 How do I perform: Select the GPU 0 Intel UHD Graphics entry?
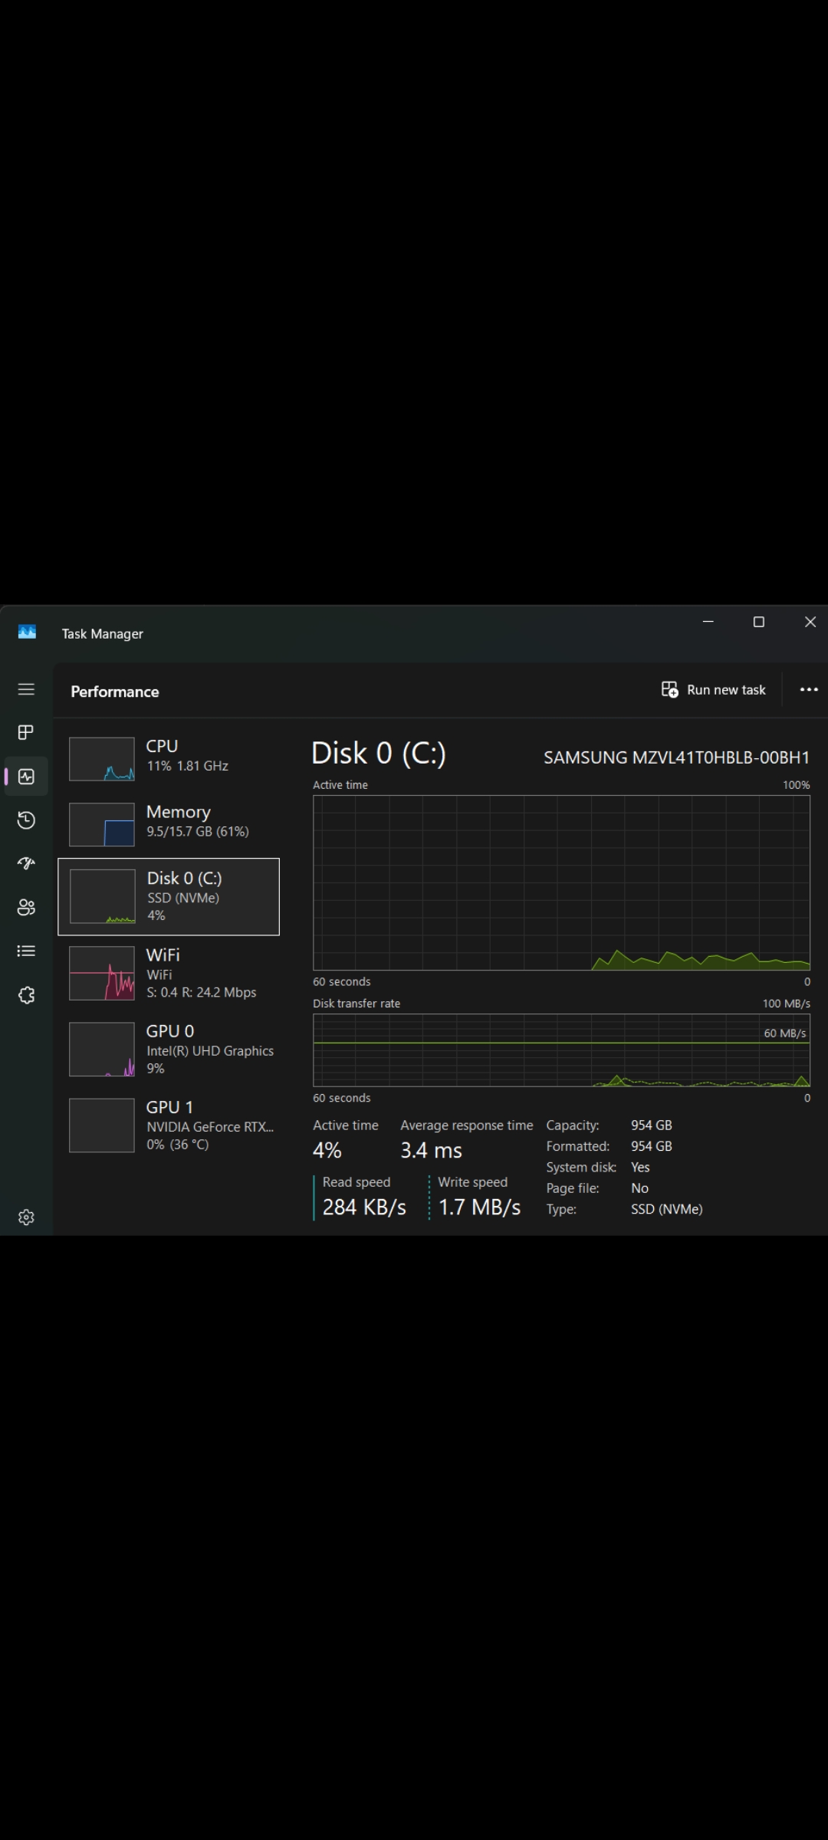(x=169, y=1050)
